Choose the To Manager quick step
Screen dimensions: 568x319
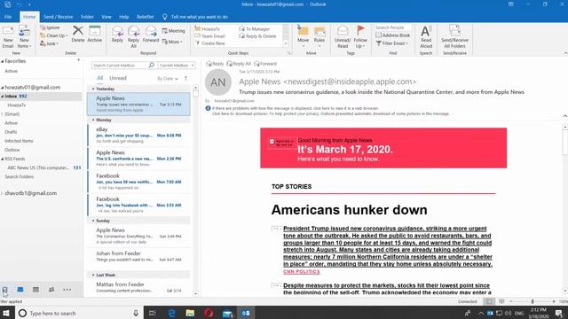255,29
